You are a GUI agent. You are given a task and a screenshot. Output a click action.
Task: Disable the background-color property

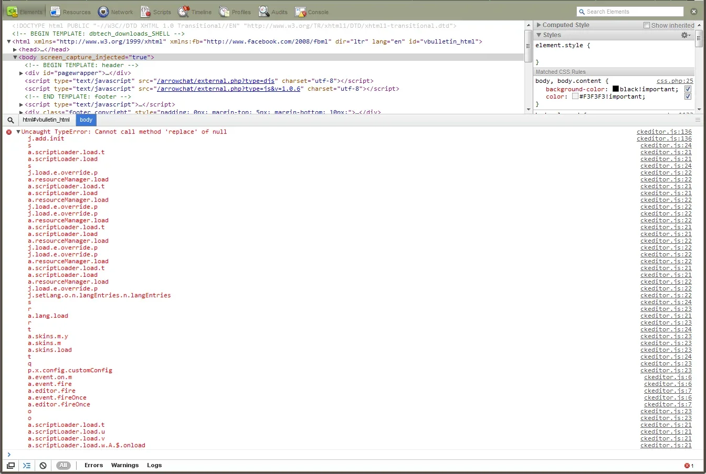click(688, 89)
